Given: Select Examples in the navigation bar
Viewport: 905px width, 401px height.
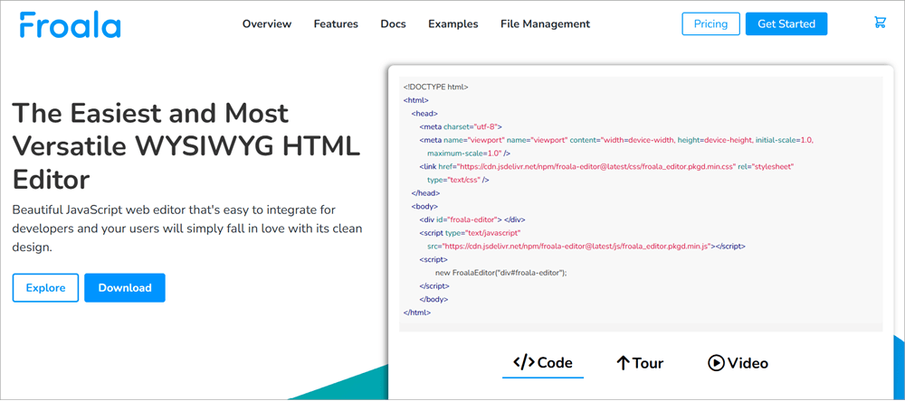Looking at the screenshot, I should pyautogui.click(x=452, y=24).
